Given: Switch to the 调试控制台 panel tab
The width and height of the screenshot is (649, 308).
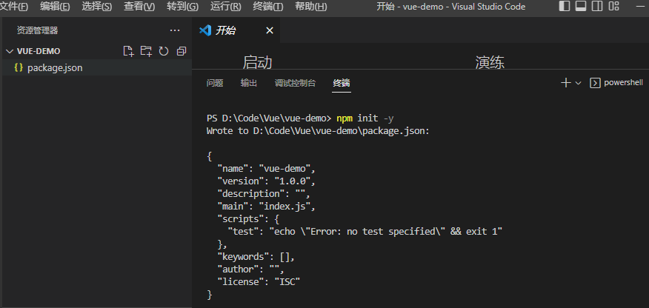Looking at the screenshot, I should [x=295, y=83].
